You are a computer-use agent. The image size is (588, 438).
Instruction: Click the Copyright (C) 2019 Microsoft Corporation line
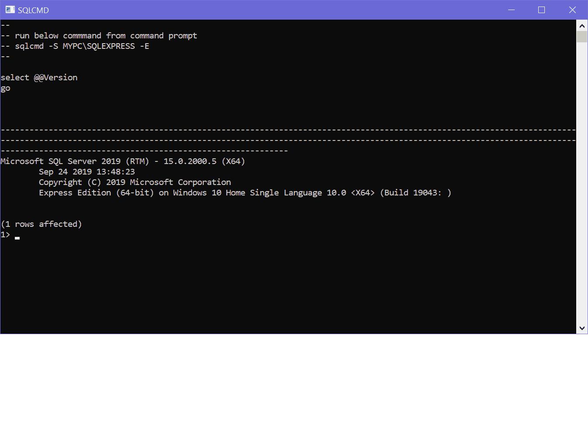134,182
